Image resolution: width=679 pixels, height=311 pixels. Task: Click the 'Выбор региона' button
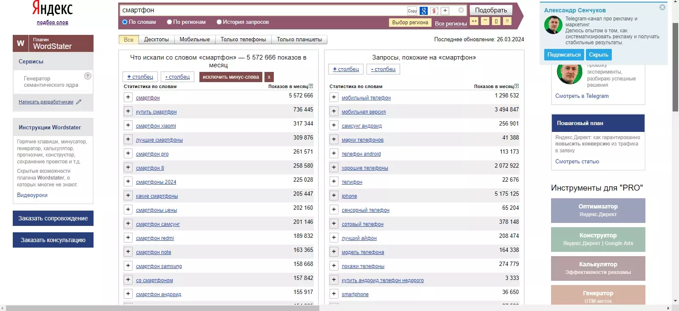click(410, 23)
